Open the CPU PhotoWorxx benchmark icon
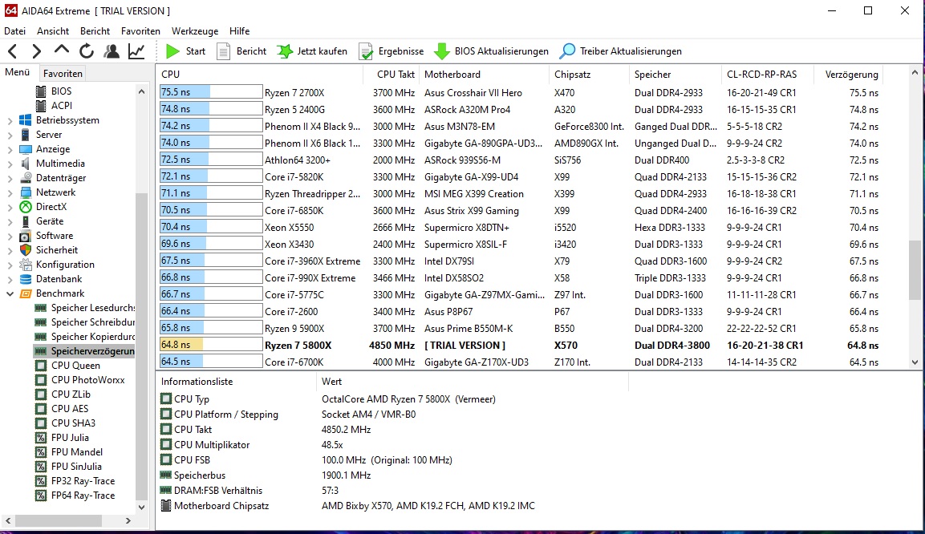925x534 pixels. click(41, 380)
